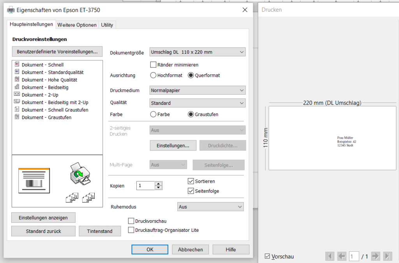399x263 pixels.
Task: Switch to the Weitere Optionen tab
Action: tap(77, 25)
